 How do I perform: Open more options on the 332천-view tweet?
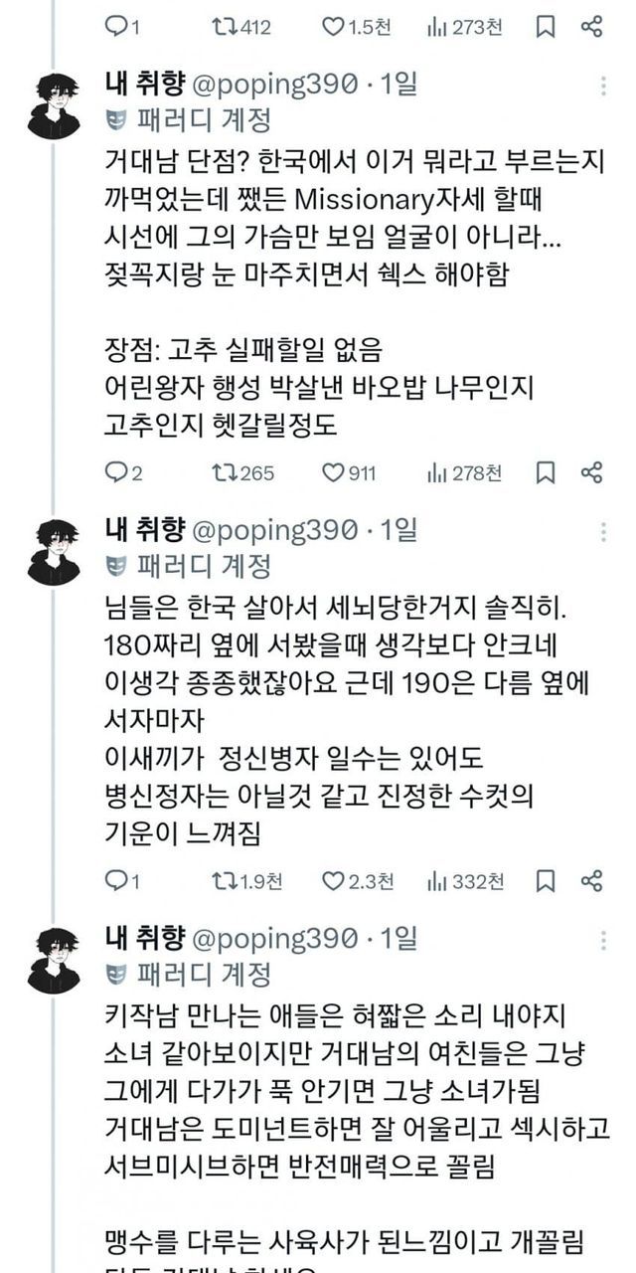pos(603,532)
